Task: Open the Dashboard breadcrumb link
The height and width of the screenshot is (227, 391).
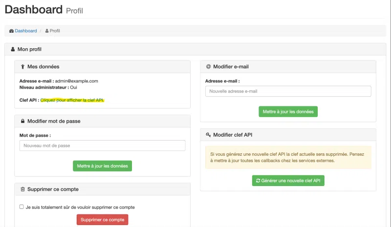Action: tap(25, 31)
